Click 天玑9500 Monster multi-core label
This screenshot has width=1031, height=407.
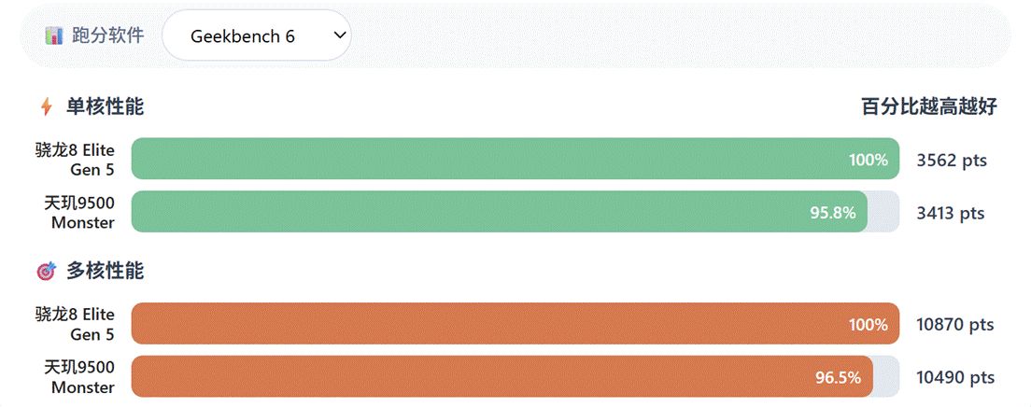[79, 377]
